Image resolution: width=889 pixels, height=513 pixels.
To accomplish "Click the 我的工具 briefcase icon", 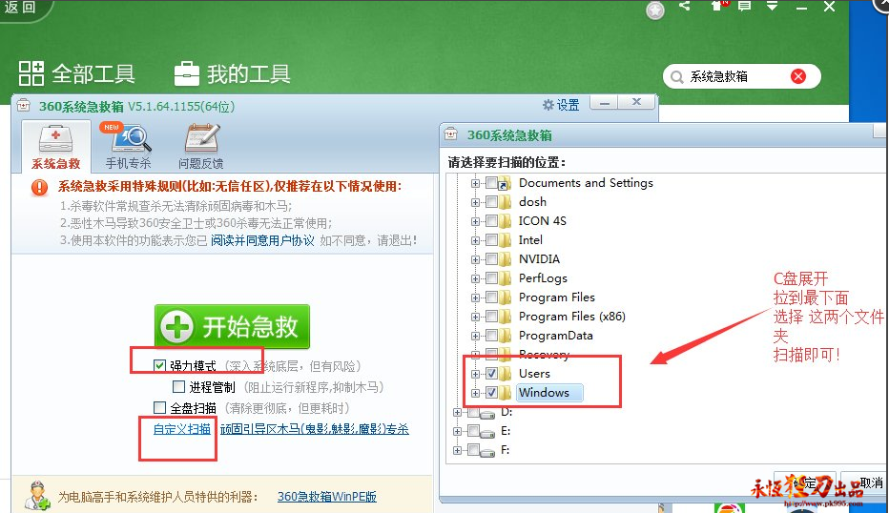I will (187, 73).
